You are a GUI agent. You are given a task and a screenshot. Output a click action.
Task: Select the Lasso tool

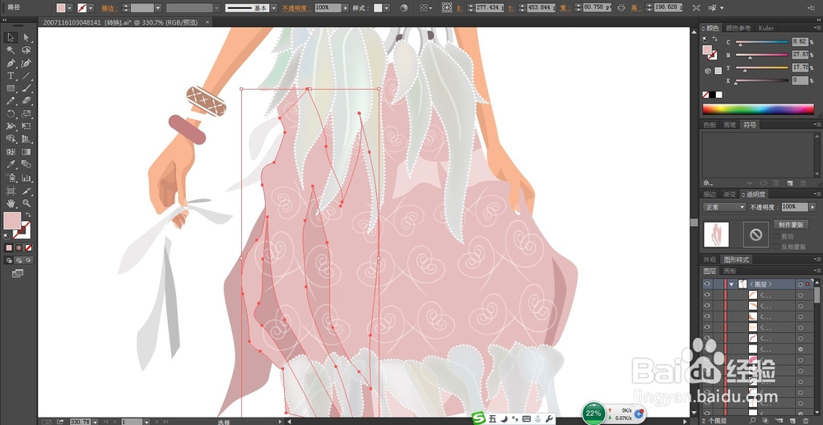(x=26, y=50)
